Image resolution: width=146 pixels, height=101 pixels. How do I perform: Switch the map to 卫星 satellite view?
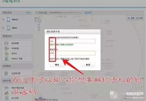pos(131,18)
